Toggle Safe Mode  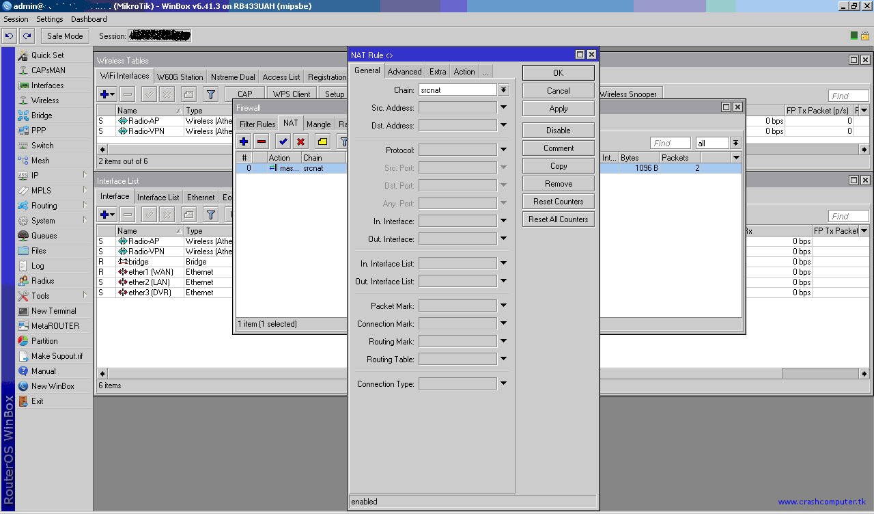[x=65, y=36]
